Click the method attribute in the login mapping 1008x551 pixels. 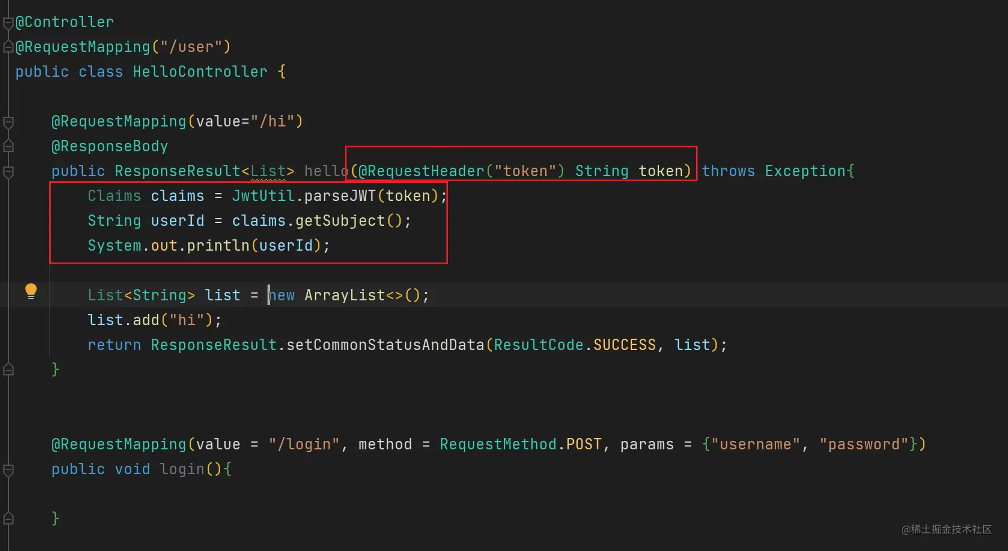385,444
